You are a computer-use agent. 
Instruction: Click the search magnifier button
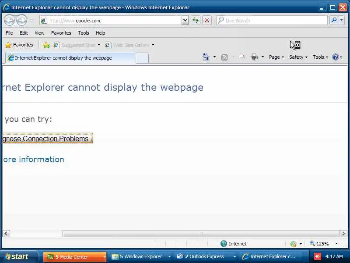pos(334,20)
